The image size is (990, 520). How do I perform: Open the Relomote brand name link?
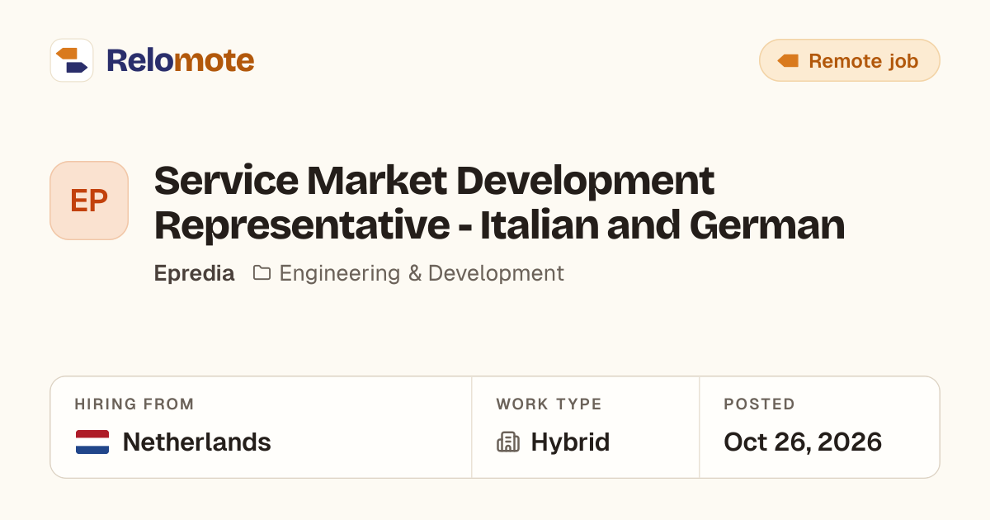[180, 60]
